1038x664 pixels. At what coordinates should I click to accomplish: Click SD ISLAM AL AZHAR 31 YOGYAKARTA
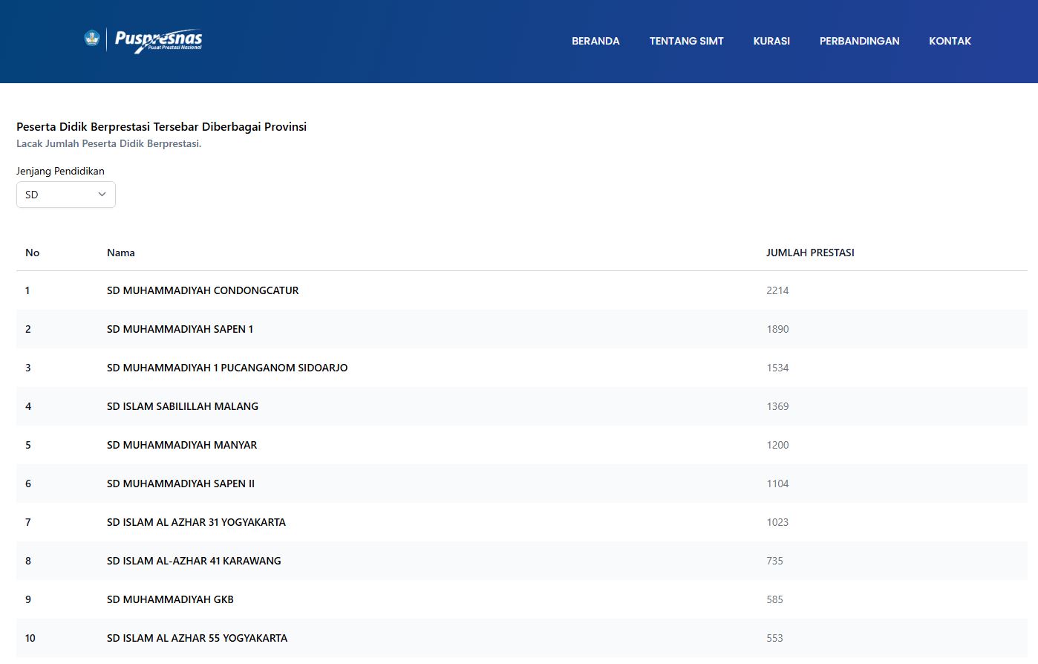(196, 522)
